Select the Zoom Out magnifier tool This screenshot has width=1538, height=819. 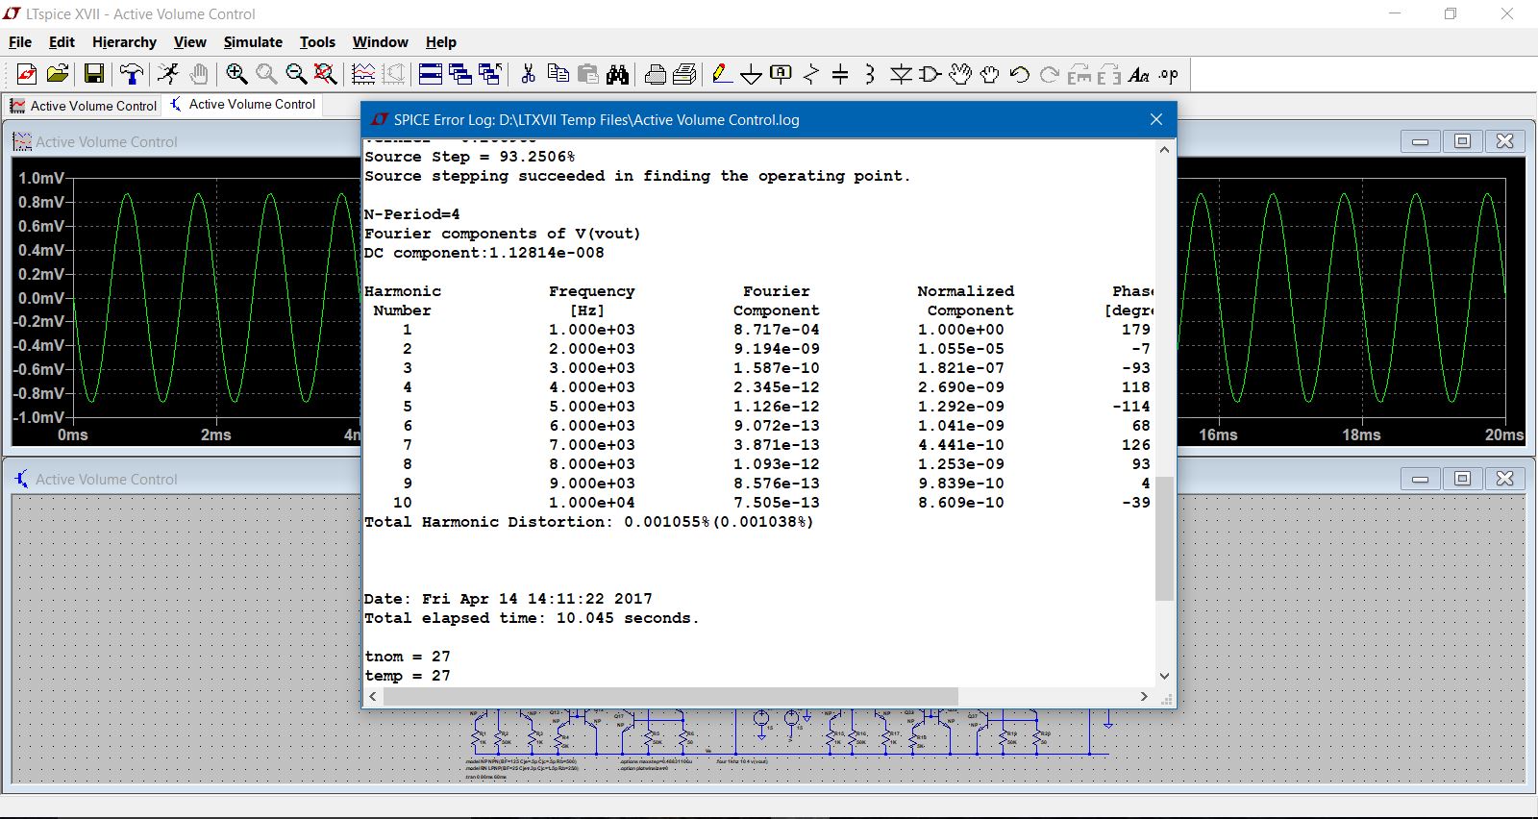[296, 74]
